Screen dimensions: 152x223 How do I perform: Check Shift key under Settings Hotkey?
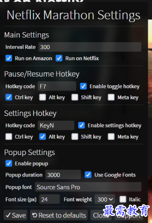click(75, 137)
